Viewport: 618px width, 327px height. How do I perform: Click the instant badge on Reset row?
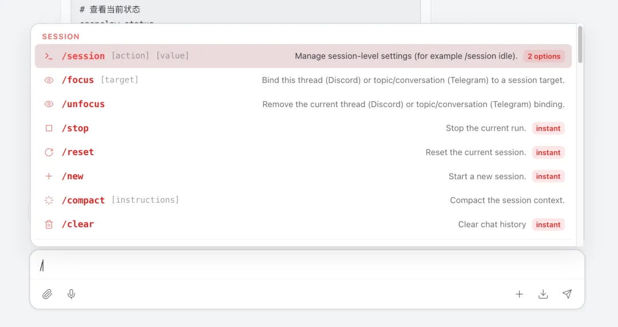point(548,152)
